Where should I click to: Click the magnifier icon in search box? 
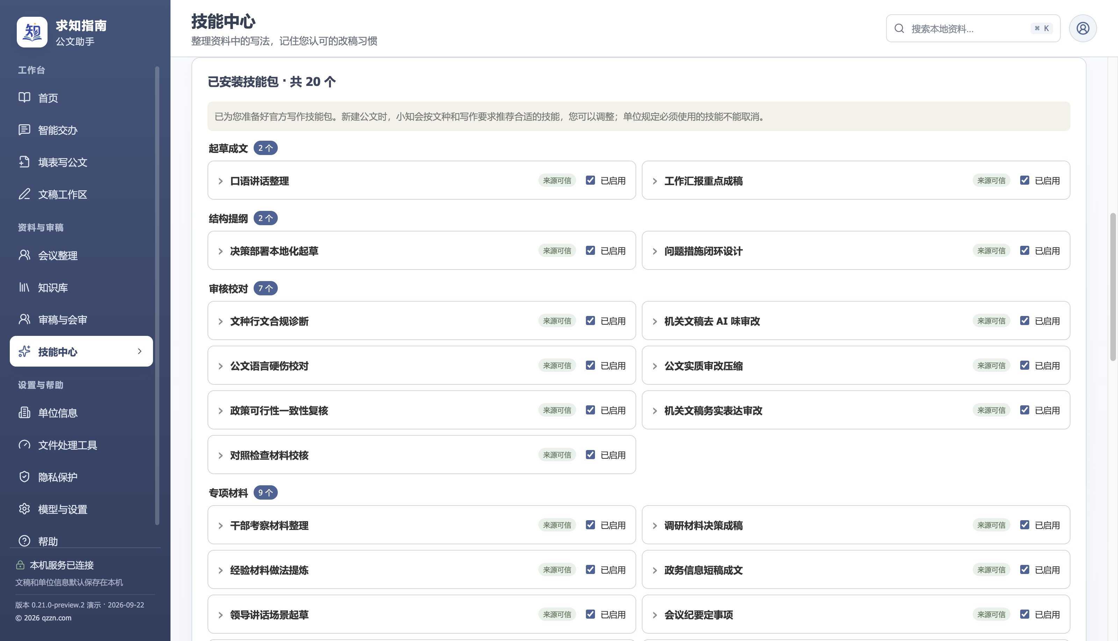pyautogui.click(x=899, y=29)
